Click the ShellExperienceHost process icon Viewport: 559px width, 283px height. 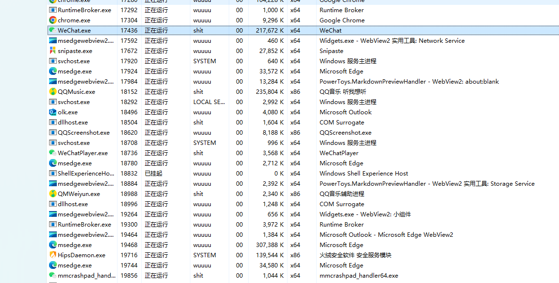53,174
